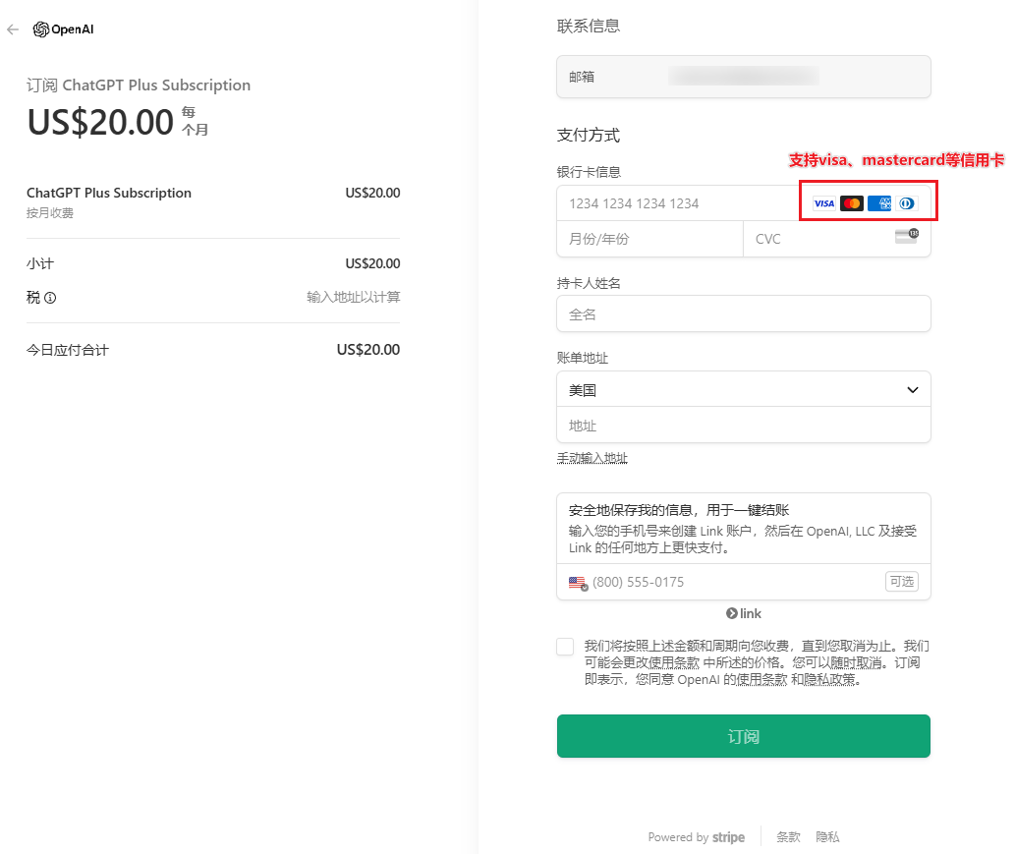Open the 条款 link in footer
Viewport: 1015px width, 854px height.
[x=788, y=837]
